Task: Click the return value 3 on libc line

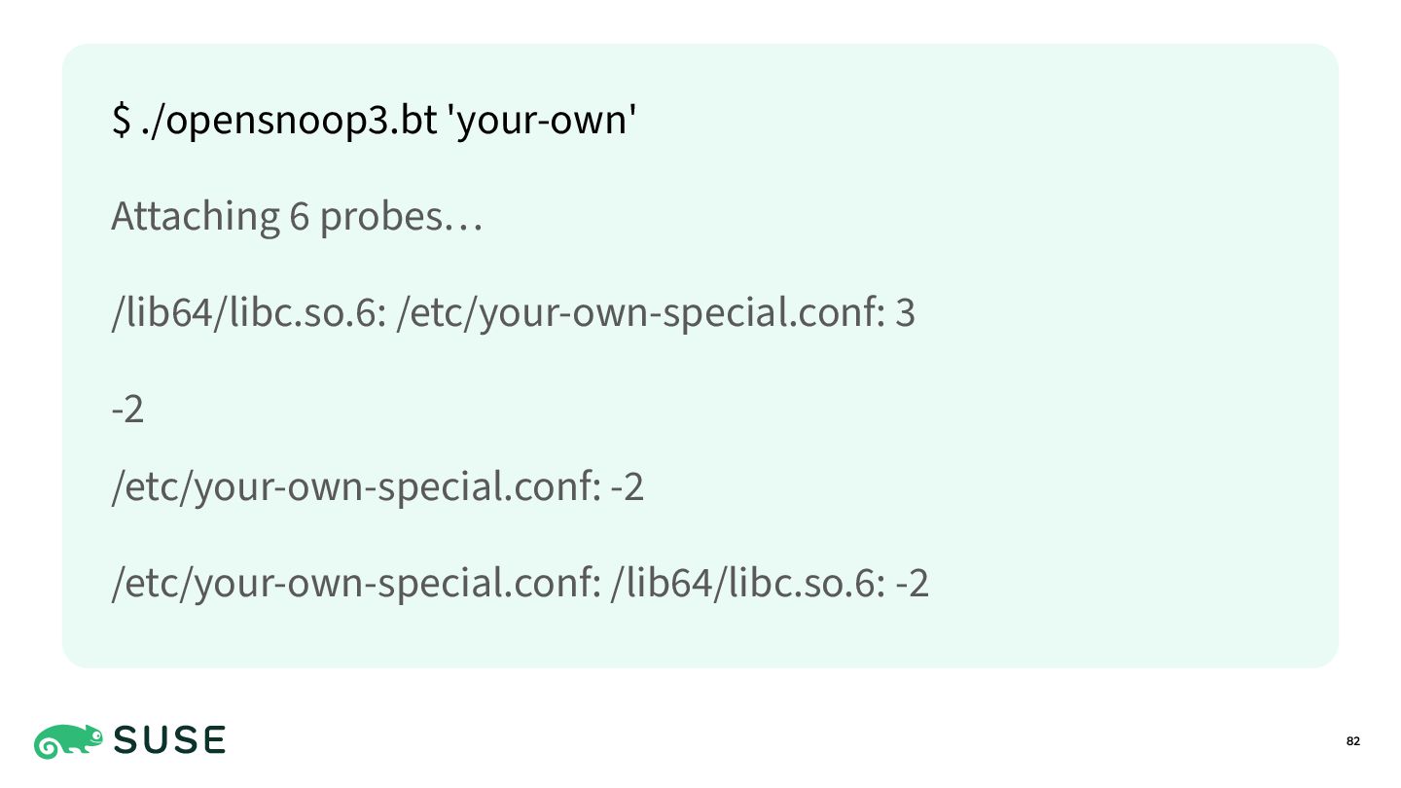Action: point(905,313)
